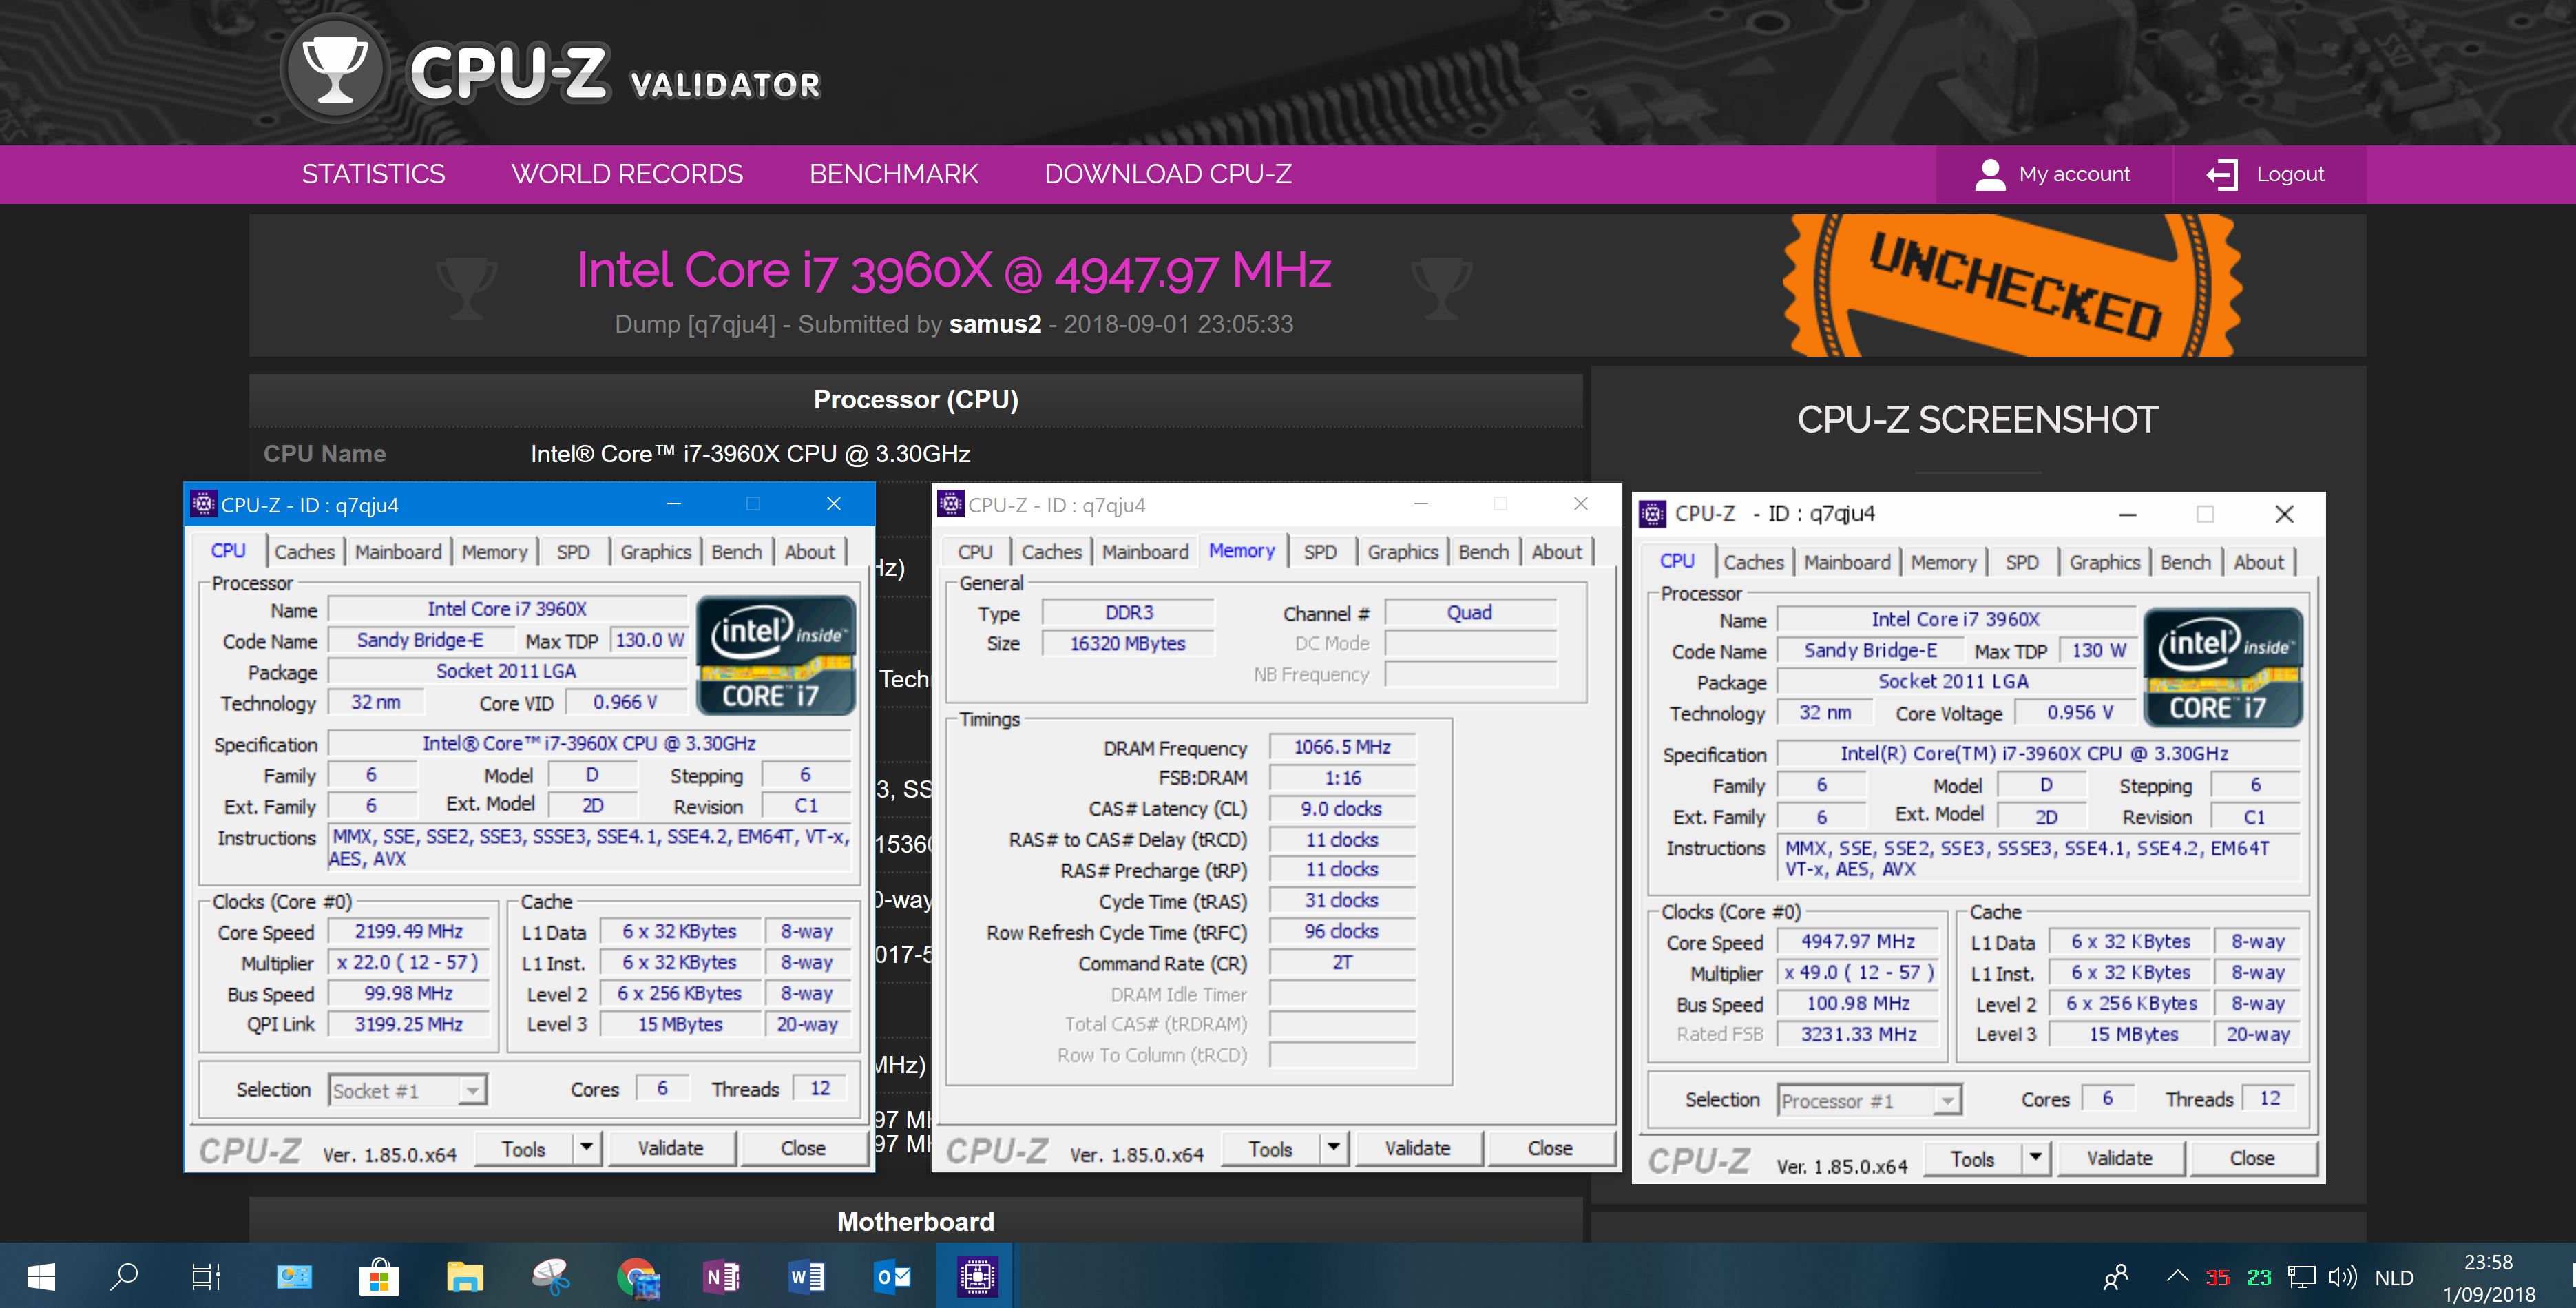Screen dimensions: 2576x1308
Task: Open File Explorer from taskbar
Action: [465, 1276]
